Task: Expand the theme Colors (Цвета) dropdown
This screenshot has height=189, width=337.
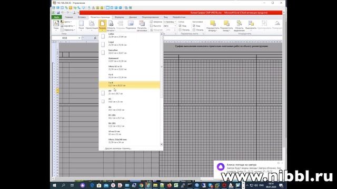Action: 66,22
